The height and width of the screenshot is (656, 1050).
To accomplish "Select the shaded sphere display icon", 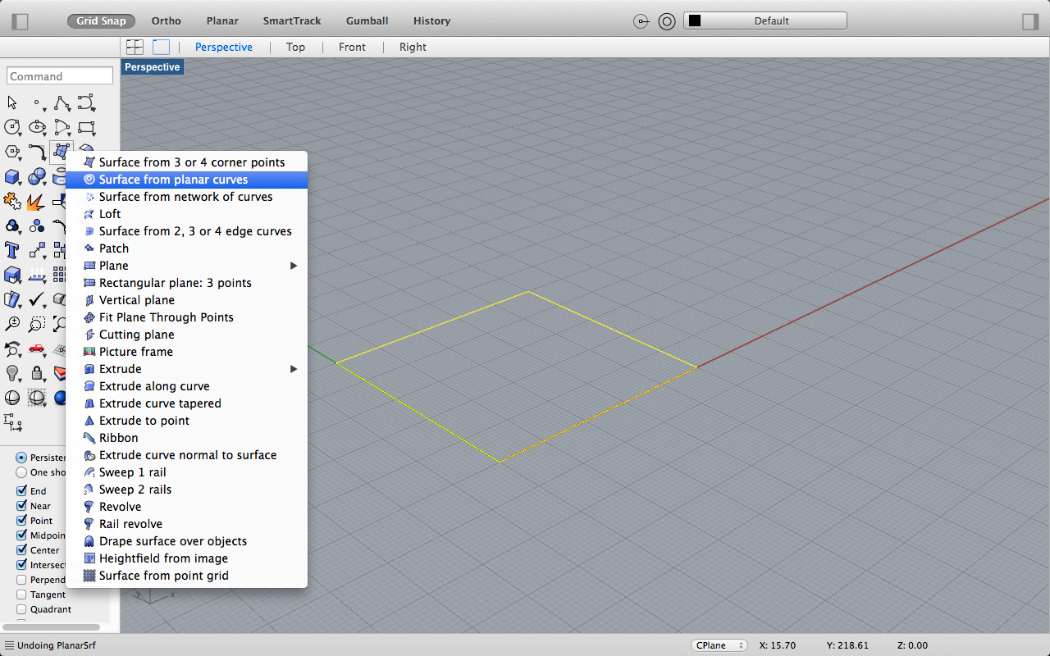I will pos(12,398).
